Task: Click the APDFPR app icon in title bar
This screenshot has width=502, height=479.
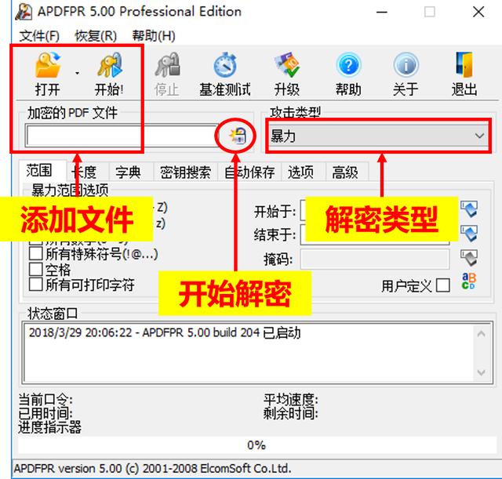Action: click(24, 12)
